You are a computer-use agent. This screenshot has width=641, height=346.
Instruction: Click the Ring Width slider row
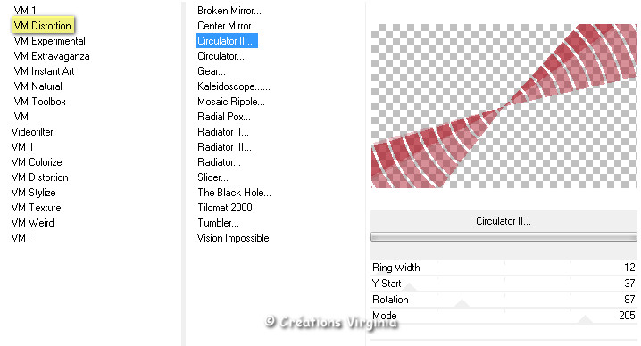(x=504, y=268)
